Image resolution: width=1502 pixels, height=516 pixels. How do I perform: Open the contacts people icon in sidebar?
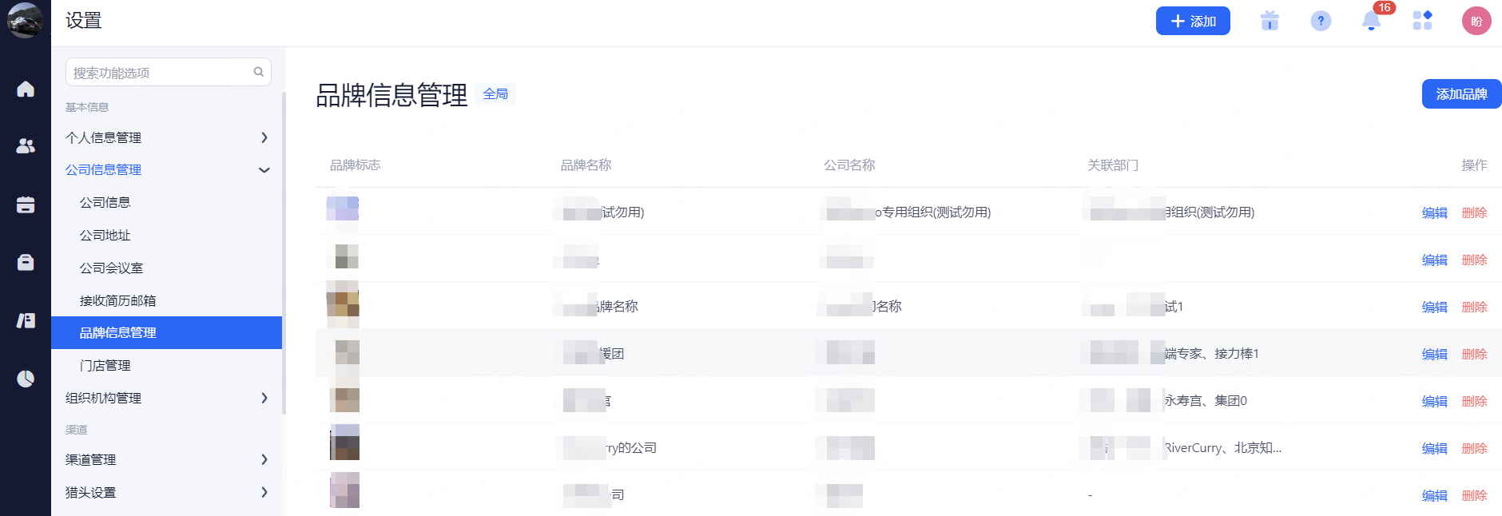(26, 146)
